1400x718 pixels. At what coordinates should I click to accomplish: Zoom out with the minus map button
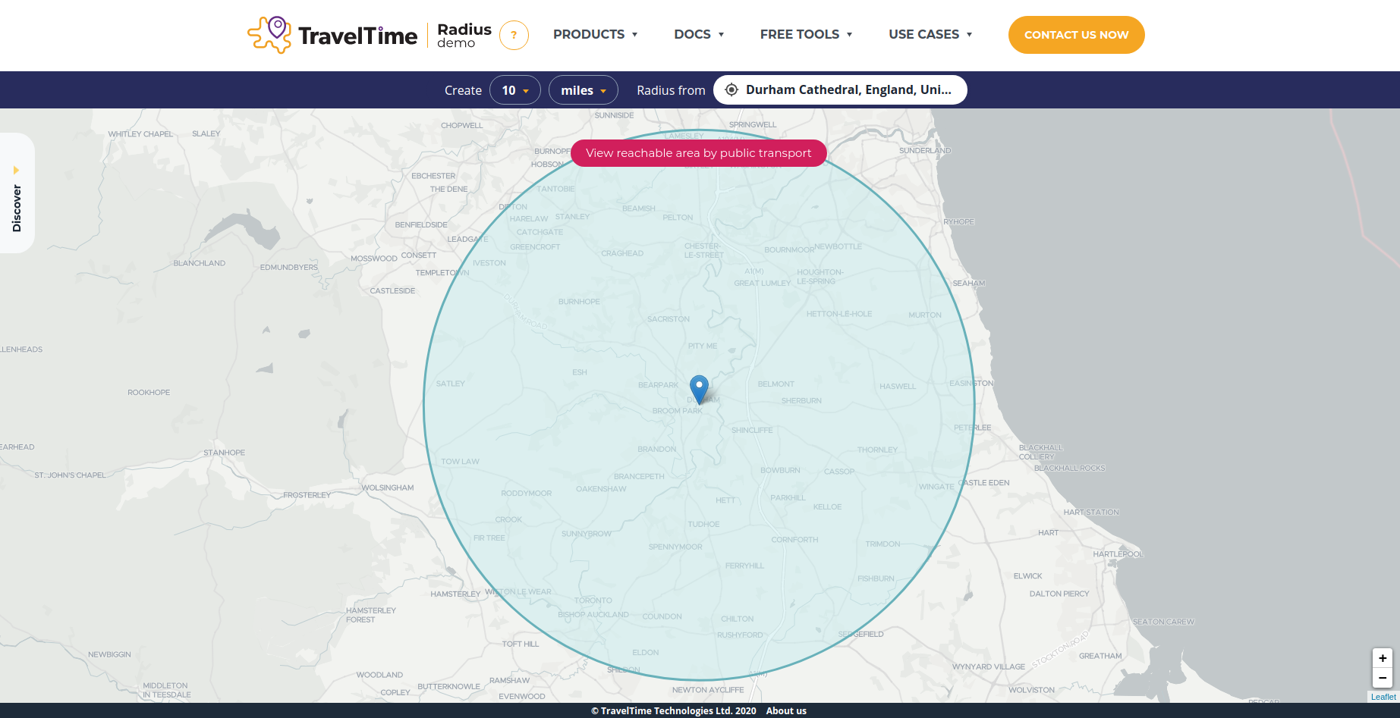(x=1383, y=678)
